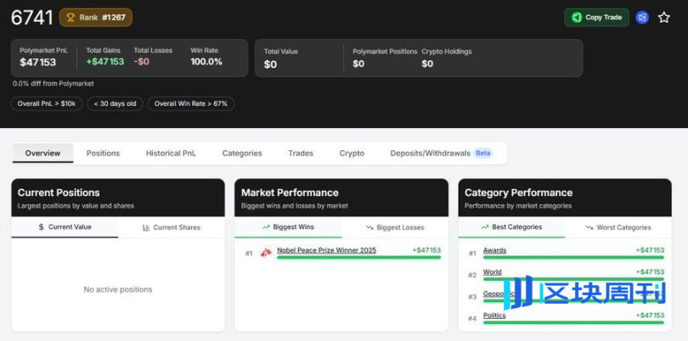The image size is (688, 341).
Task: Open Nobel Peace Prize Winner 2025 market
Action: click(x=326, y=250)
